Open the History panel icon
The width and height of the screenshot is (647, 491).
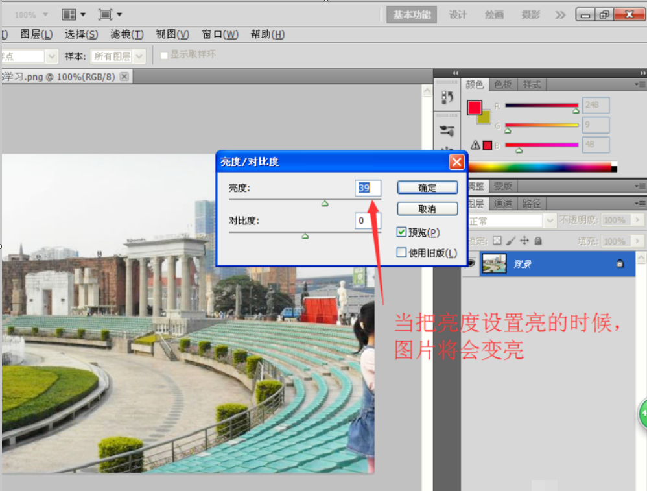(447, 97)
